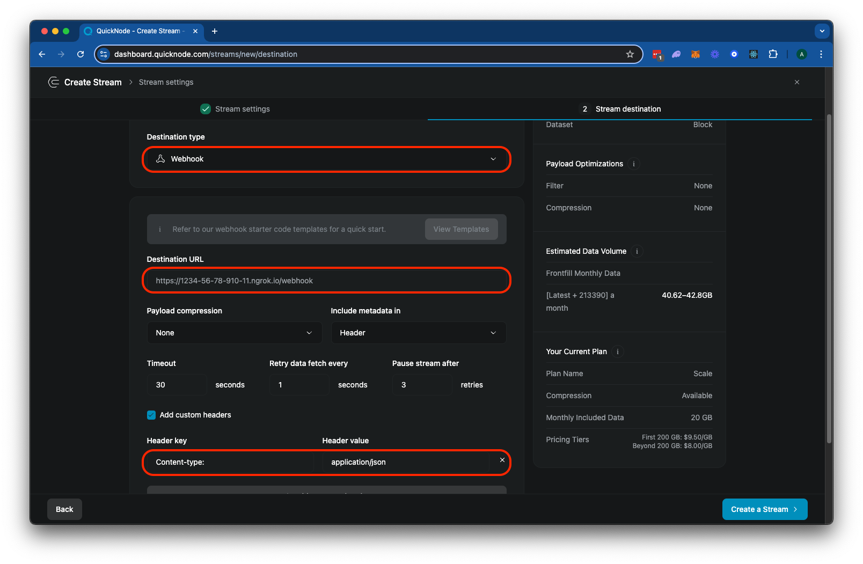Click Create a Stream button
863x564 pixels.
pyautogui.click(x=765, y=509)
